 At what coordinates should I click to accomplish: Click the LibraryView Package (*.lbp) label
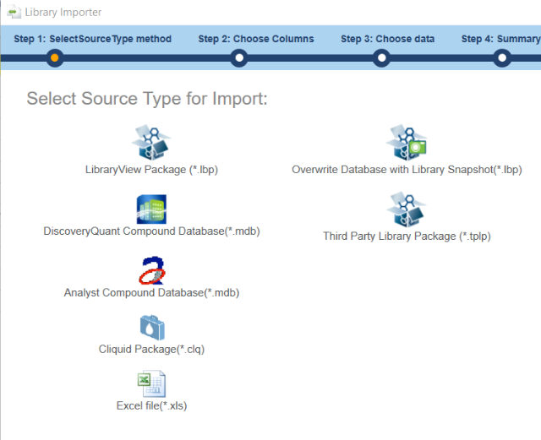click(152, 169)
